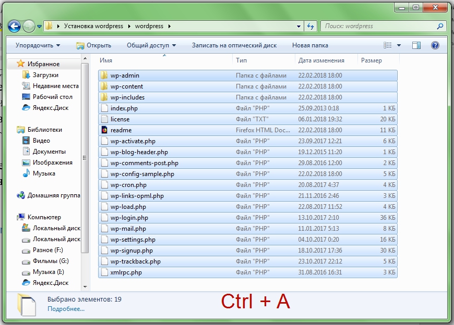
Task: Click the wp-cron.php file icon
Action: [x=104, y=185]
